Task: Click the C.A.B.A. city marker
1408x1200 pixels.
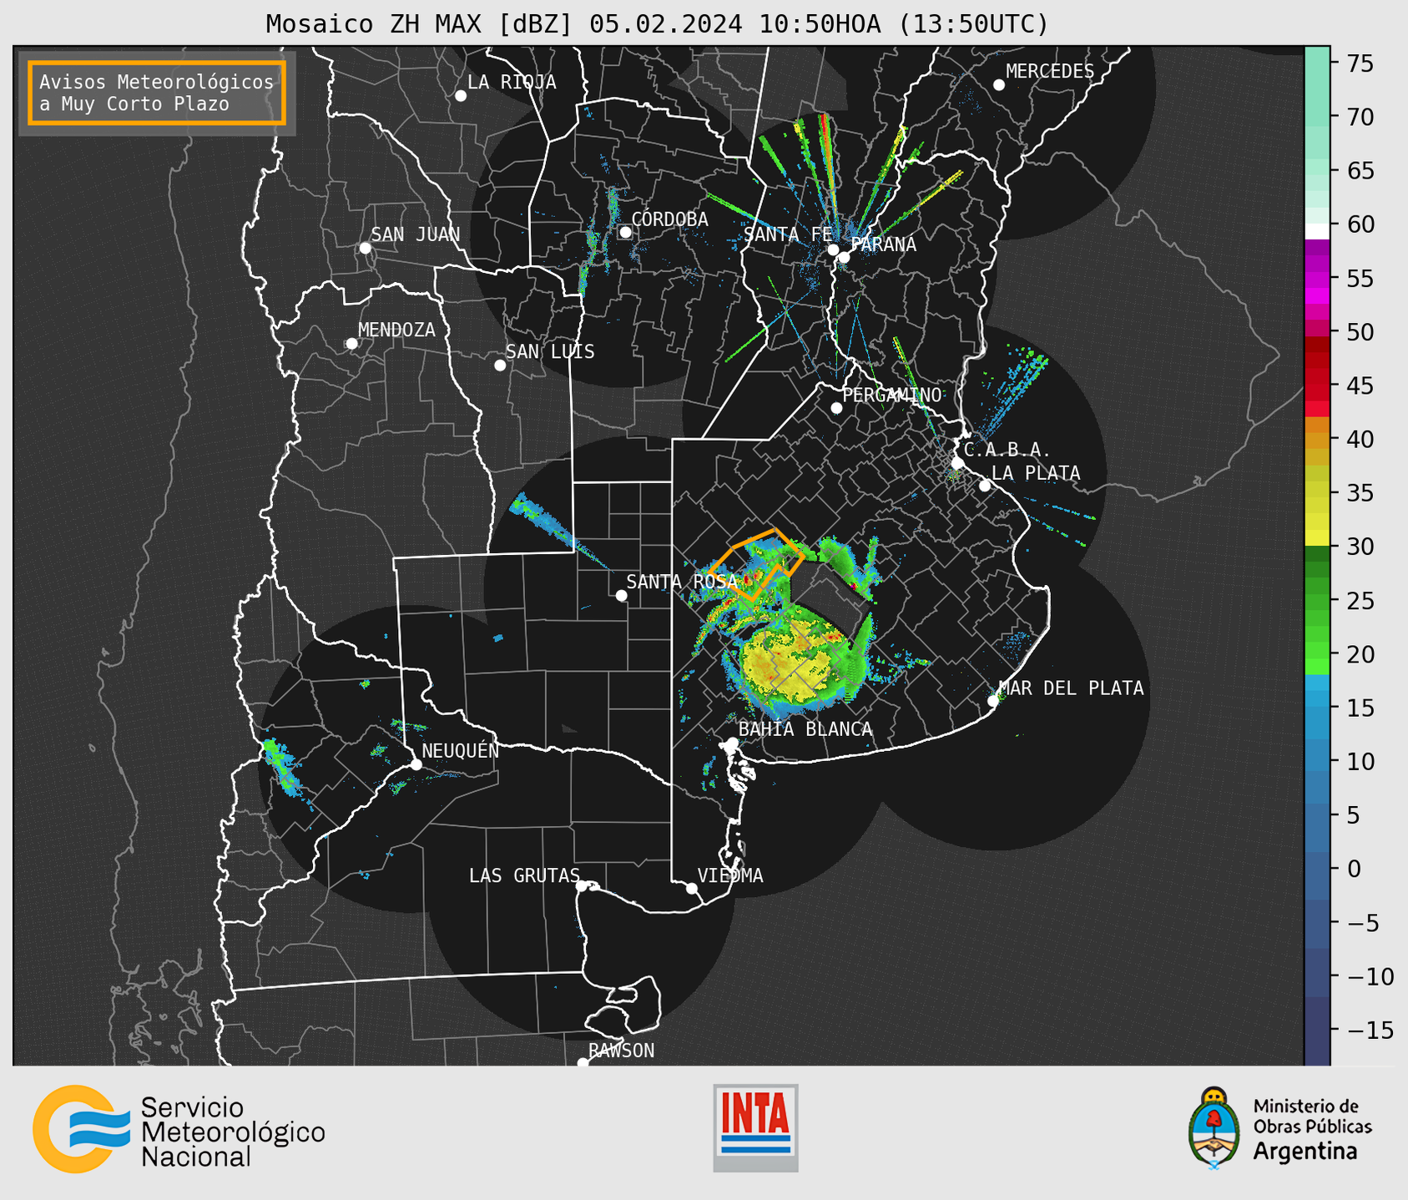Action: coord(958,463)
